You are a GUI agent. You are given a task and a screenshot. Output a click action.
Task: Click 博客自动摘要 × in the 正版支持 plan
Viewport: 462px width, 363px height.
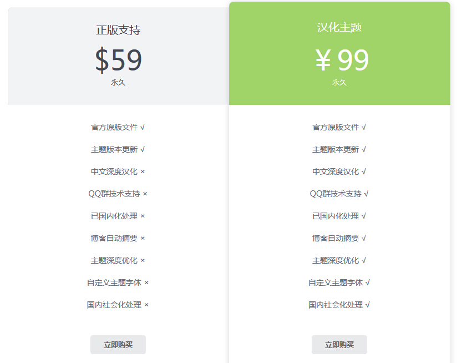click(118, 238)
